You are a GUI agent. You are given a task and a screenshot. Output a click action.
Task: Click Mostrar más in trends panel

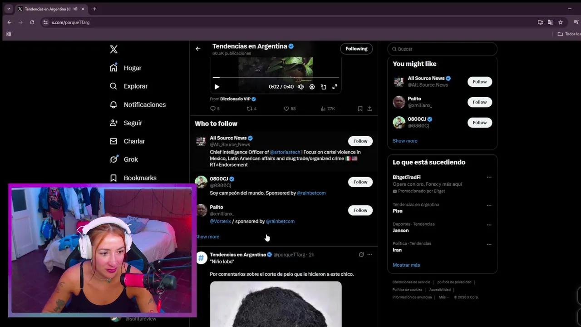click(x=406, y=265)
